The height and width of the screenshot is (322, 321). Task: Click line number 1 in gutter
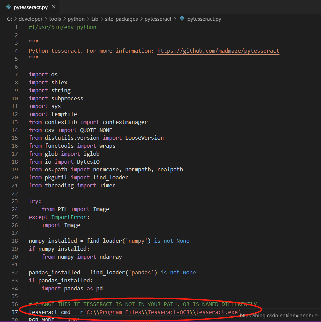coord(16,27)
